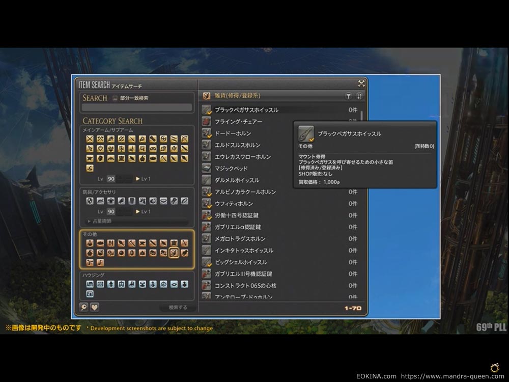Select ウフィティホルン list row
Image resolution: width=509 pixels, height=382 pixels.
click(x=280, y=204)
